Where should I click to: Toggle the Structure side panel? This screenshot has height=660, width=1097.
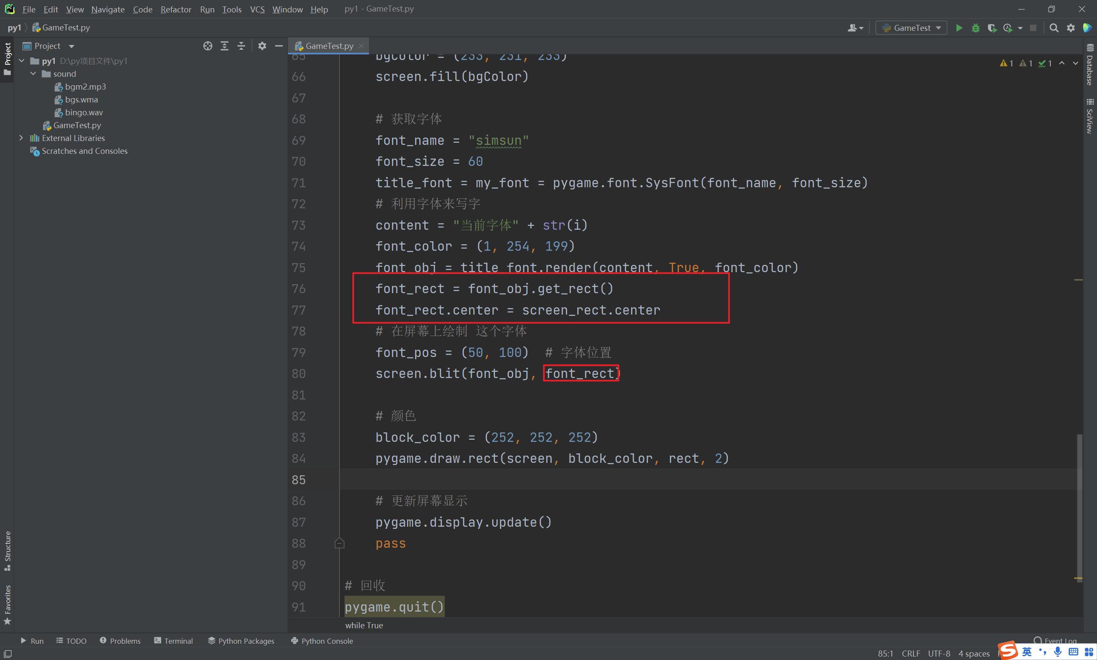(x=7, y=550)
